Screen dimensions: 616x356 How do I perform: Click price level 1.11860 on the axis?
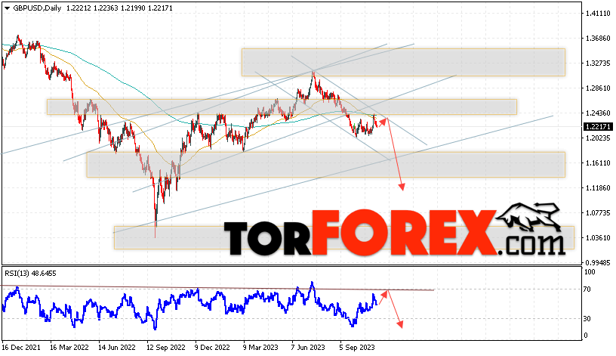point(598,188)
